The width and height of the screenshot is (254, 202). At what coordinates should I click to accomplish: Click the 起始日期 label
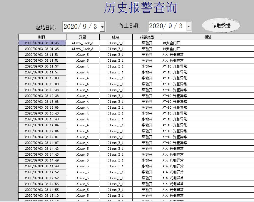click(x=46, y=28)
